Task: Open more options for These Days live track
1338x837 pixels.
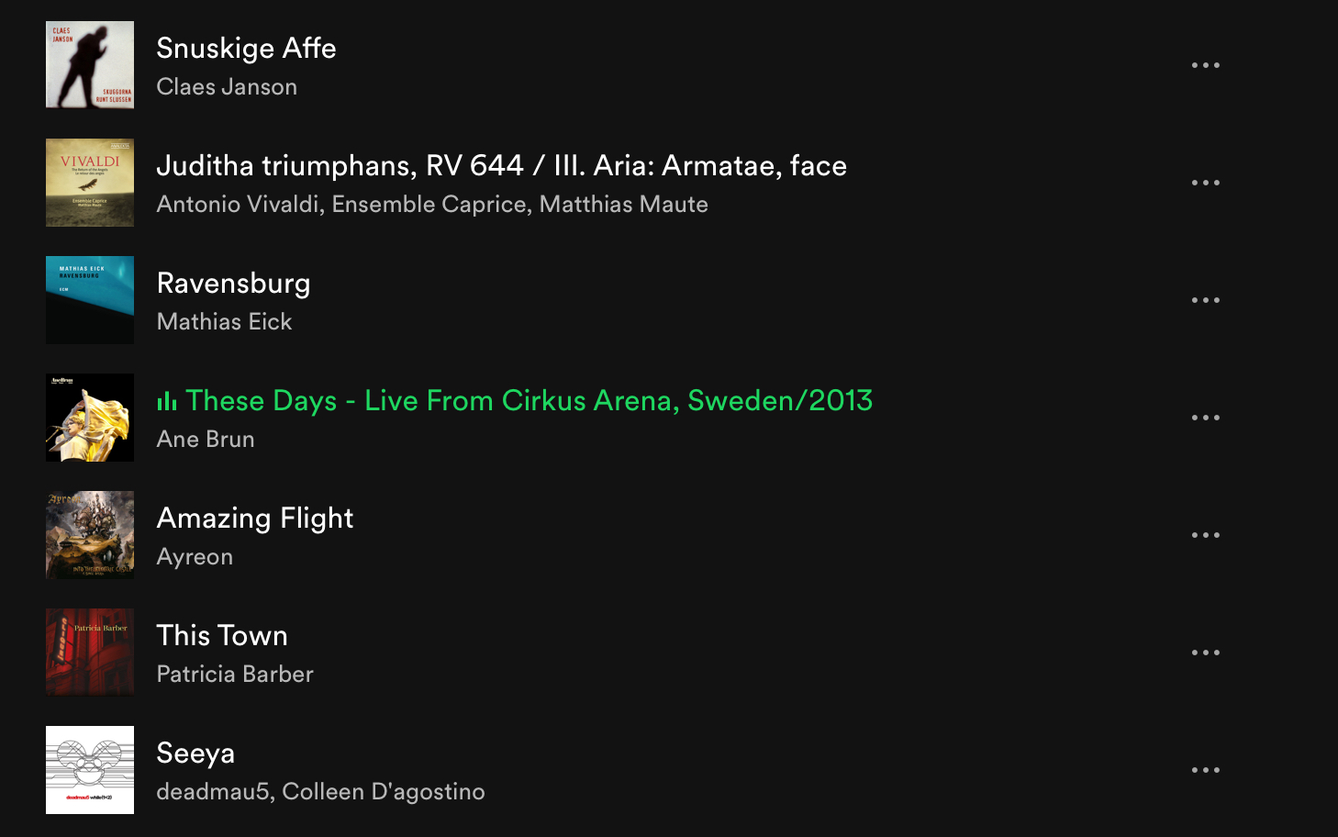Action: click(x=1205, y=418)
